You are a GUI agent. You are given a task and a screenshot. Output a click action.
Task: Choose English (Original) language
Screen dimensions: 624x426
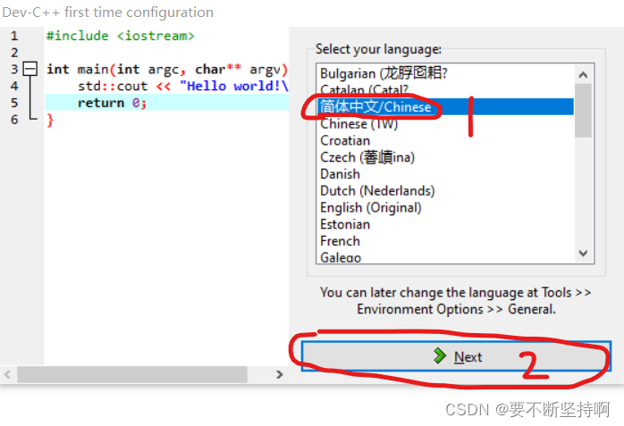(370, 207)
